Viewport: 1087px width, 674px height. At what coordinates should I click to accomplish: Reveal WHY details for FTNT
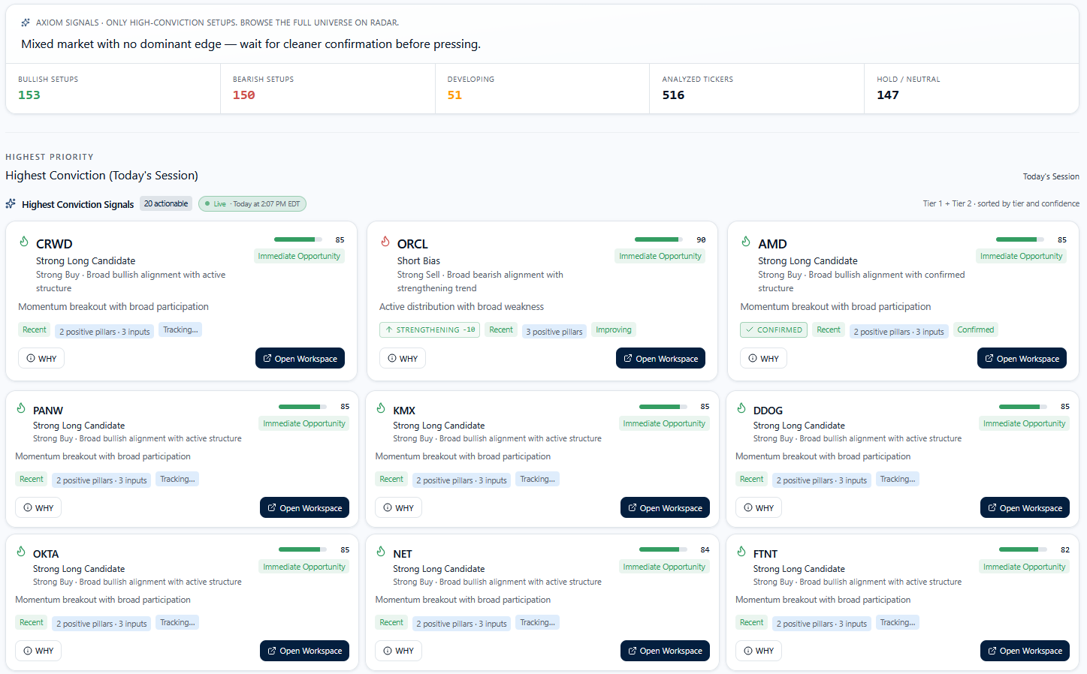click(x=759, y=651)
